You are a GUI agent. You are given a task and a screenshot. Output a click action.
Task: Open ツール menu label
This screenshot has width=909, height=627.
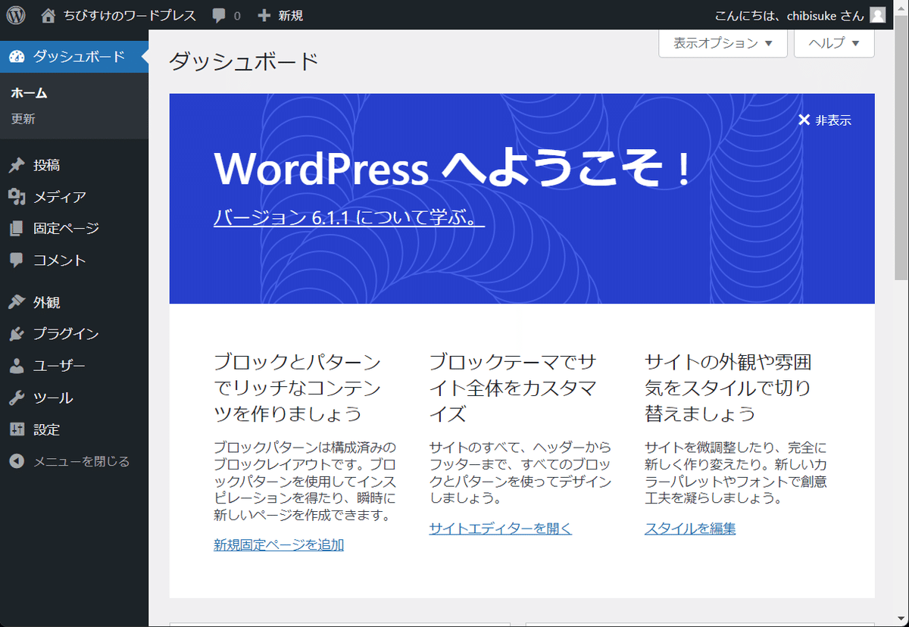53,398
